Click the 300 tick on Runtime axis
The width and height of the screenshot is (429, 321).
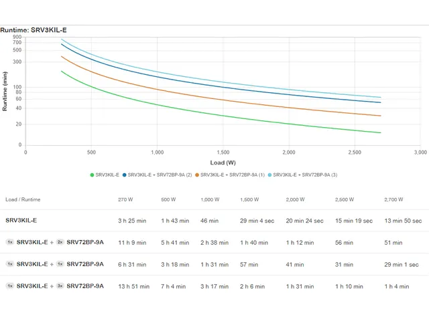coord(17,62)
